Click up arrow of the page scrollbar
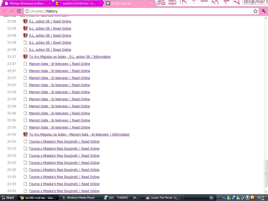Image resolution: width=268 pixels, height=201 pixels. coord(266,18)
